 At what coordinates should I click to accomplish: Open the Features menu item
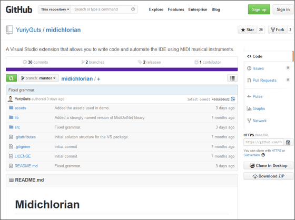click(x=176, y=9)
